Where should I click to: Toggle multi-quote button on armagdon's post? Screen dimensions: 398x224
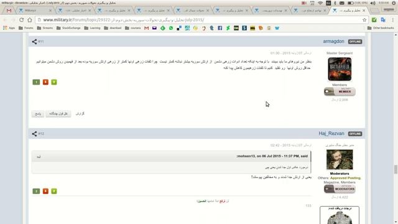pos(58,114)
